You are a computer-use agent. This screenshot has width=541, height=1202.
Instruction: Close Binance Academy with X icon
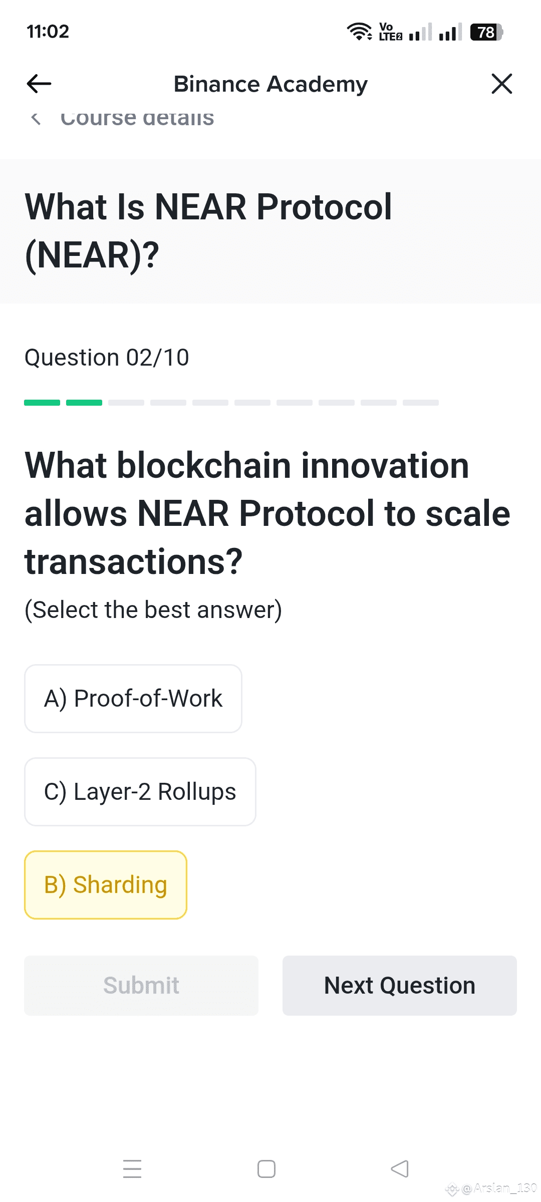tap(501, 84)
